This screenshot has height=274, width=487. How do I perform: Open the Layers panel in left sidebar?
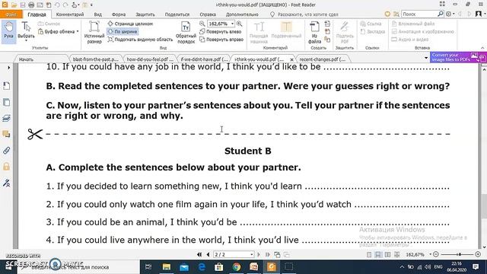click(6, 119)
